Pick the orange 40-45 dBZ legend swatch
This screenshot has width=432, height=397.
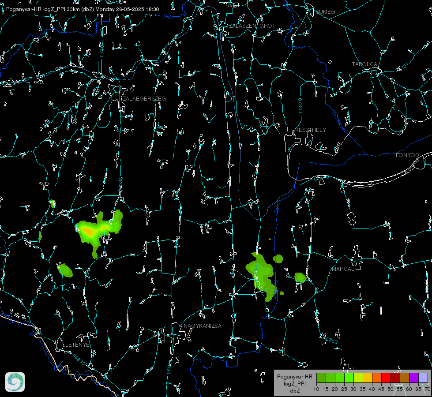pyautogui.click(x=377, y=378)
